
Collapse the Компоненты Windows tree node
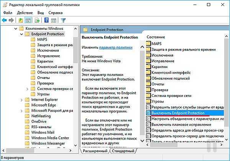(x=16, y=29)
